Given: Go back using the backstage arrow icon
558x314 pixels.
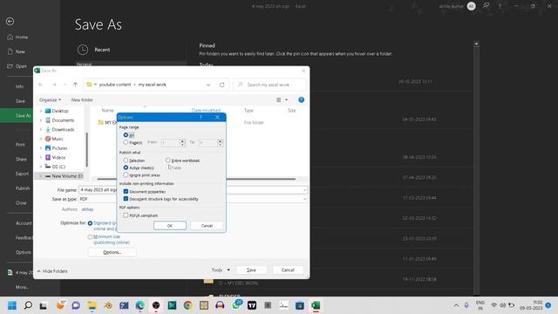Looking at the screenshot, I should click(10, 21).
